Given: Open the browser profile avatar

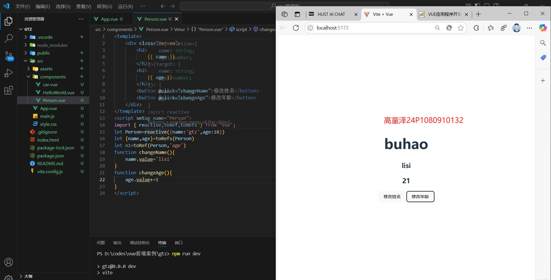Looking at the screenshot, I should click(x=517, y=28).
